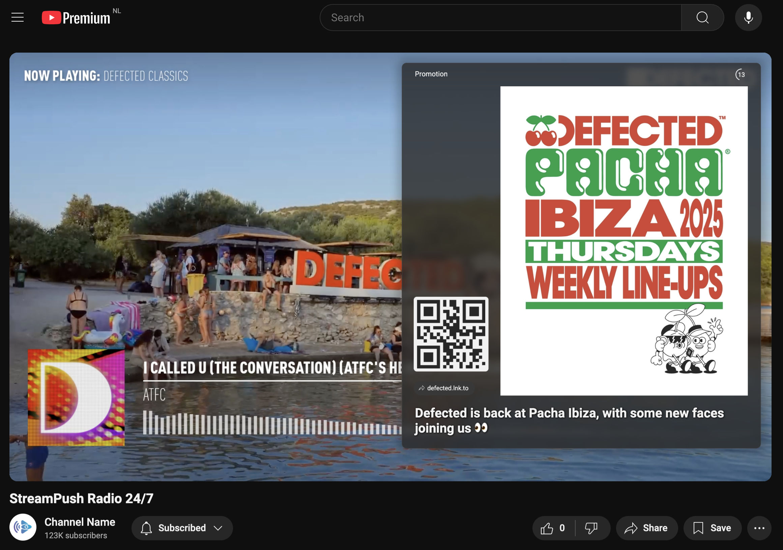This screenshot has height=550, width=783.
Task: Open the channel avatar icon
Action: [x=23, y=527]
